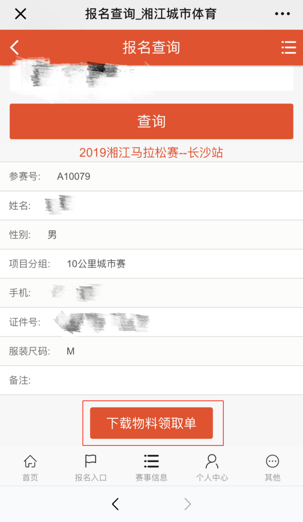Close the webview with the X icon
The height and width of the screenshot is (522, 303).
[20, 14]
